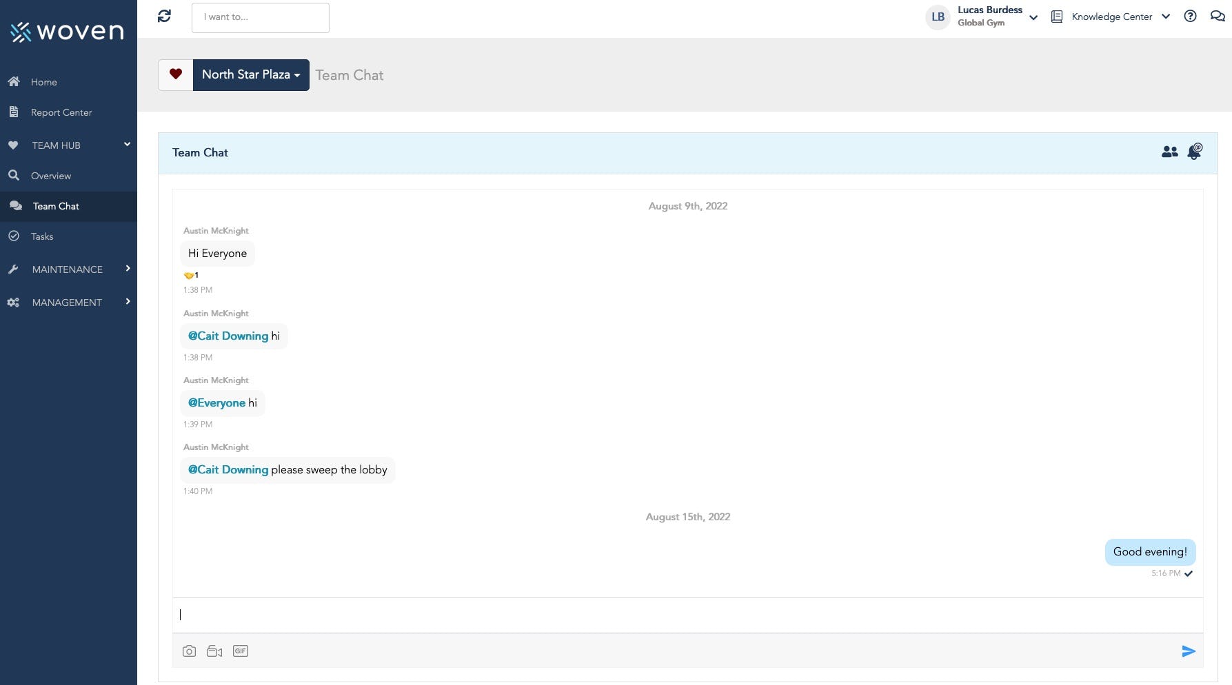Open the help question mark icon
Viewport: 1232px width, 685px height.
pyautogui.click(x=1191, y=16)
